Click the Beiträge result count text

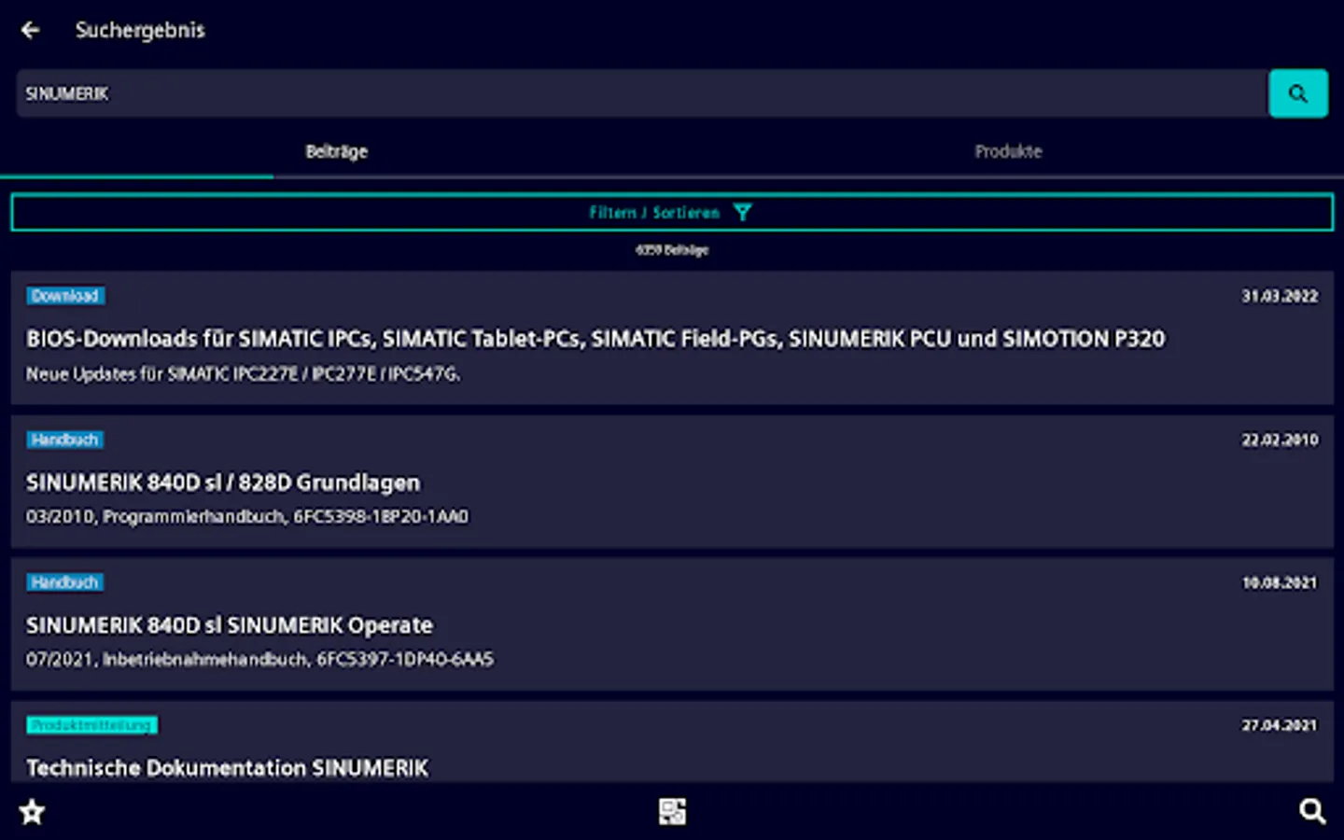tap(672, 250)
